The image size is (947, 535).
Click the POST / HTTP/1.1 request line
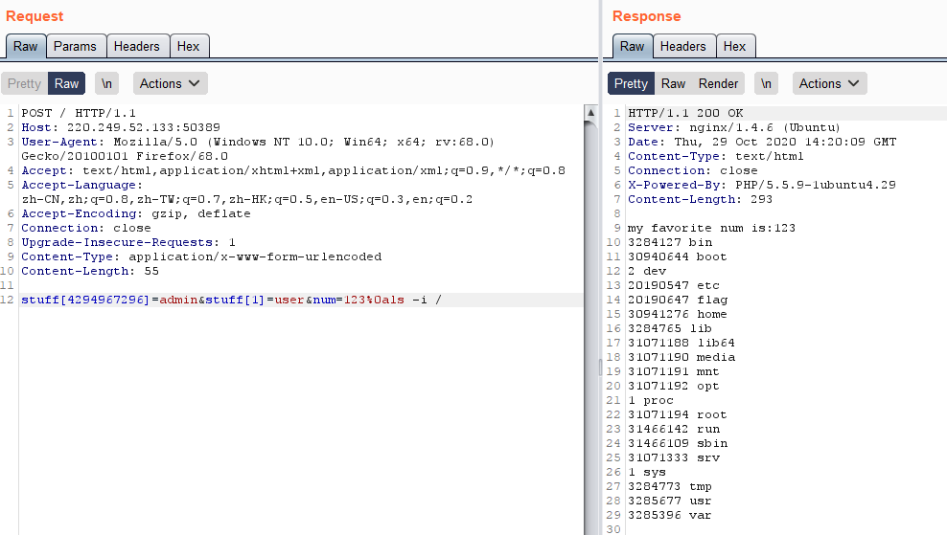point(79,113)
